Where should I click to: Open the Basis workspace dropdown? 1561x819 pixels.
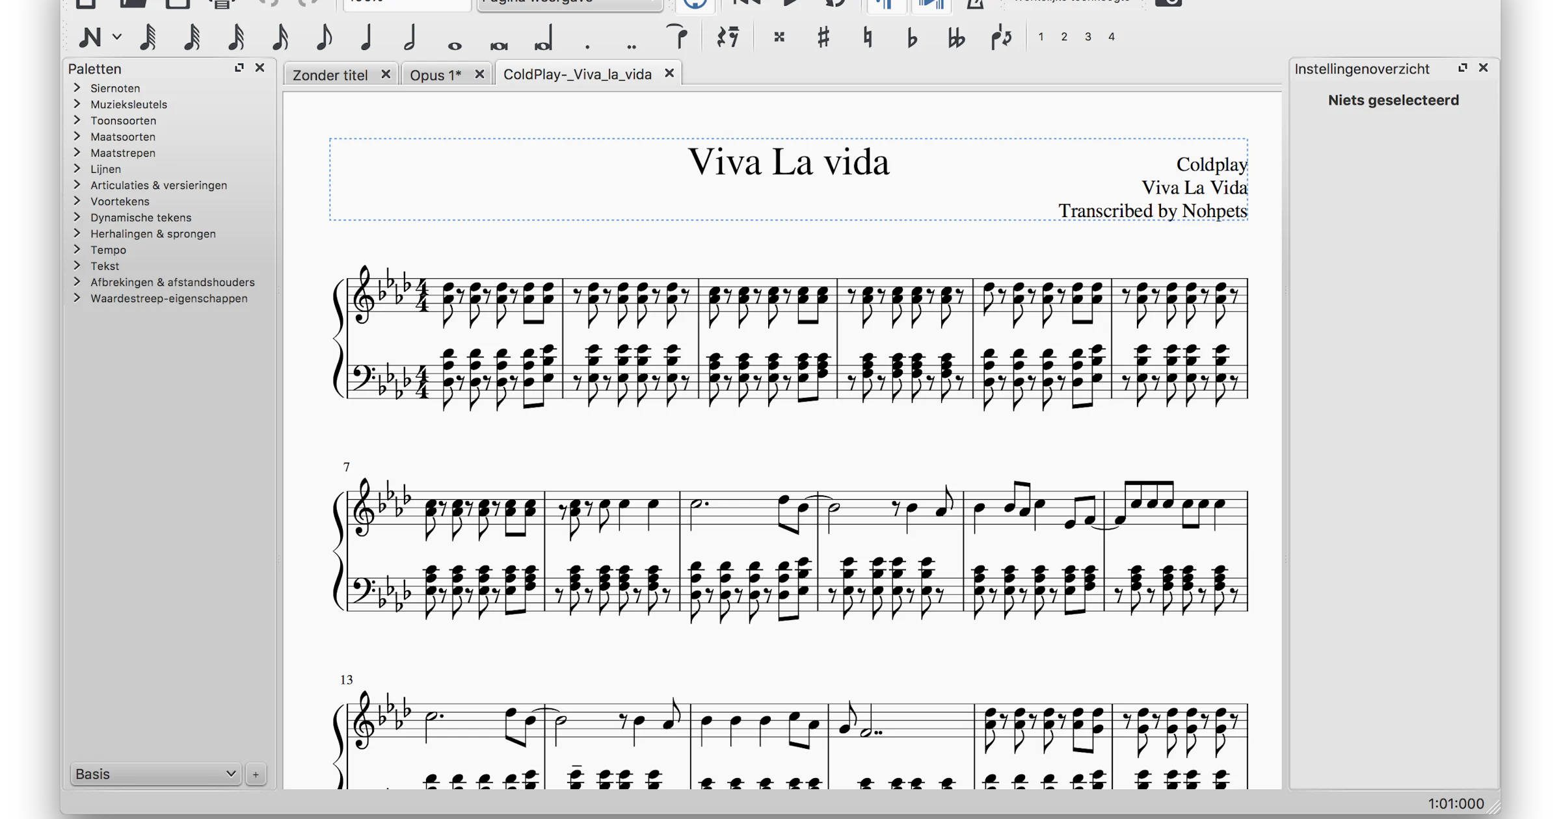click(x=155, y=774)
